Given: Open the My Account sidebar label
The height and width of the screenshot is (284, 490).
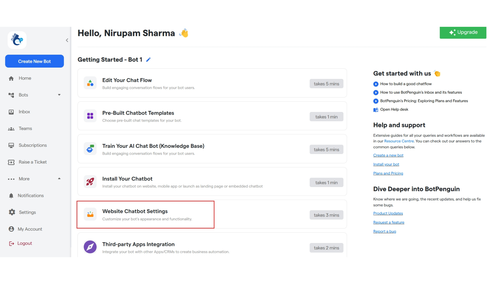Looking at the screenshot, I should point(30,229).
